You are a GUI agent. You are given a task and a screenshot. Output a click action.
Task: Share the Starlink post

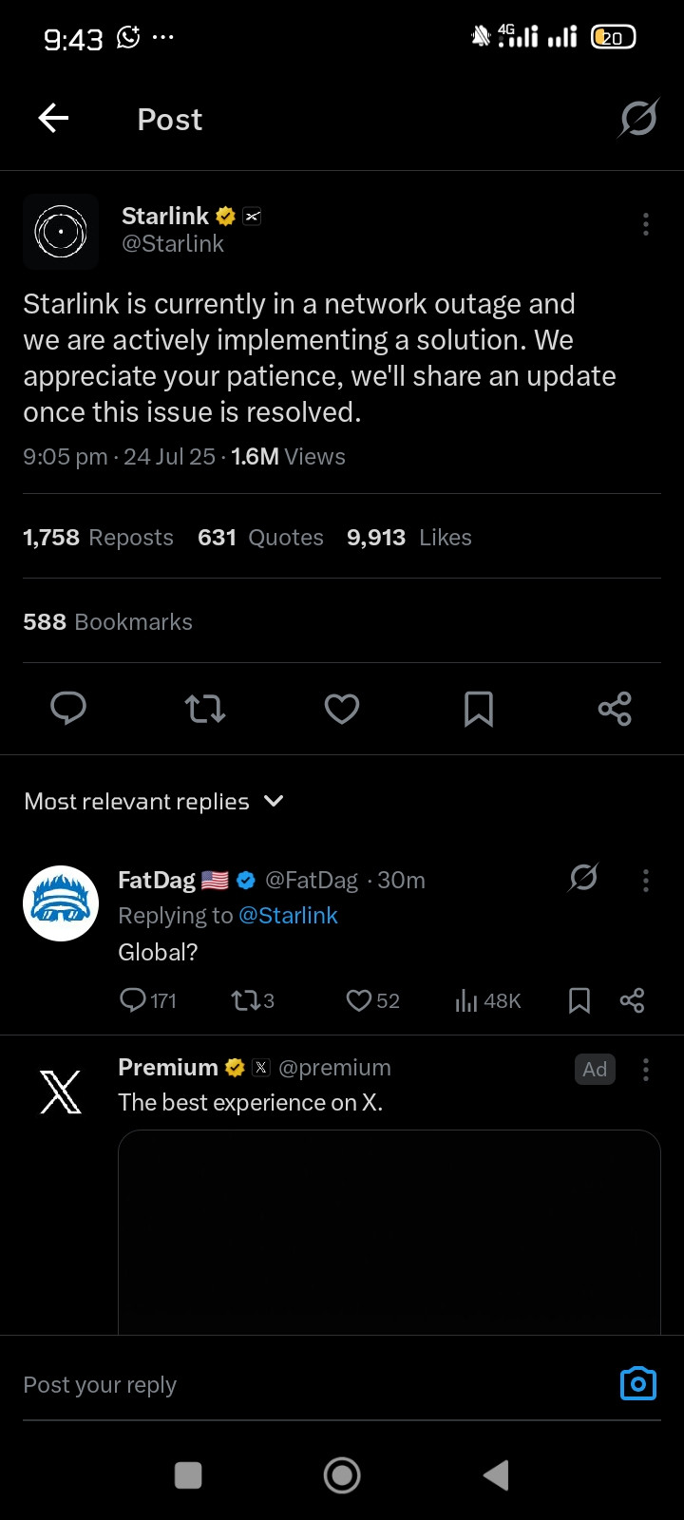coord(615,709)
